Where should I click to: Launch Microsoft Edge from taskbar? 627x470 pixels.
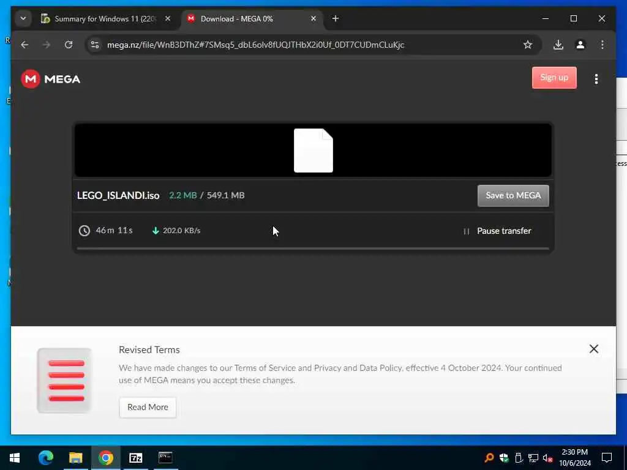[45, 458]
